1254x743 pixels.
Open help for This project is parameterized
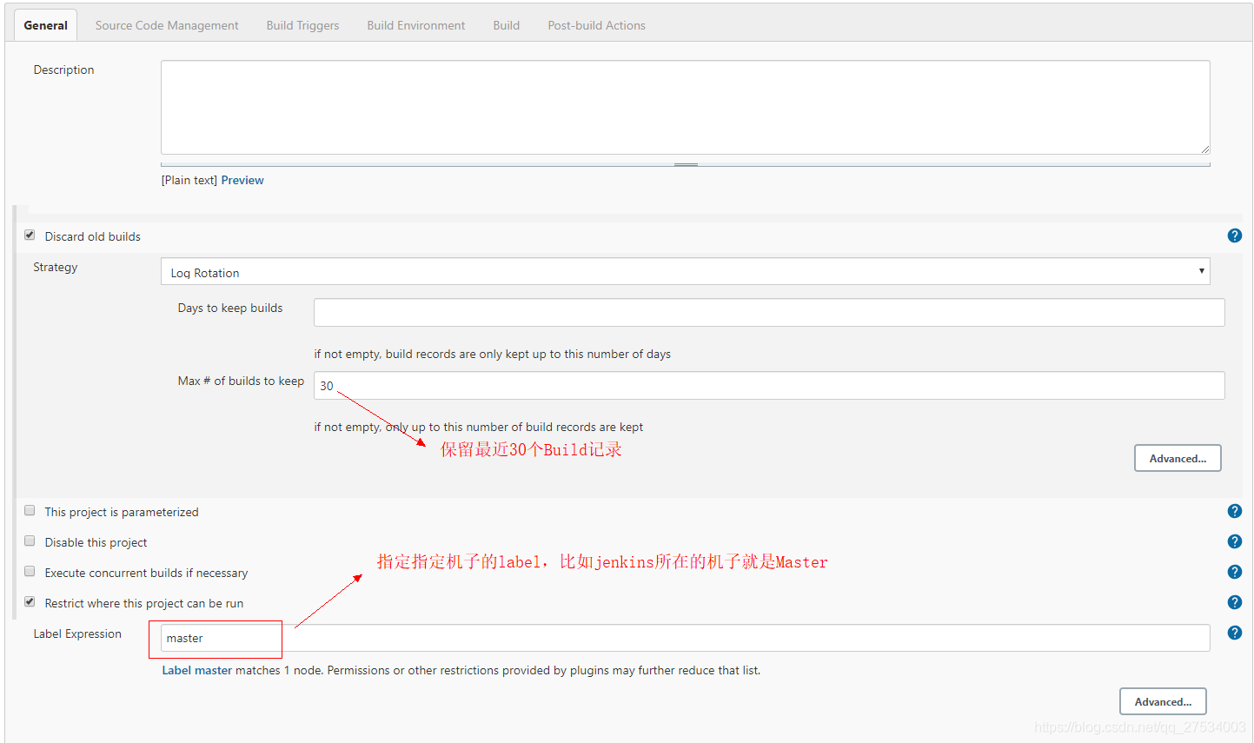(1235, 511)
